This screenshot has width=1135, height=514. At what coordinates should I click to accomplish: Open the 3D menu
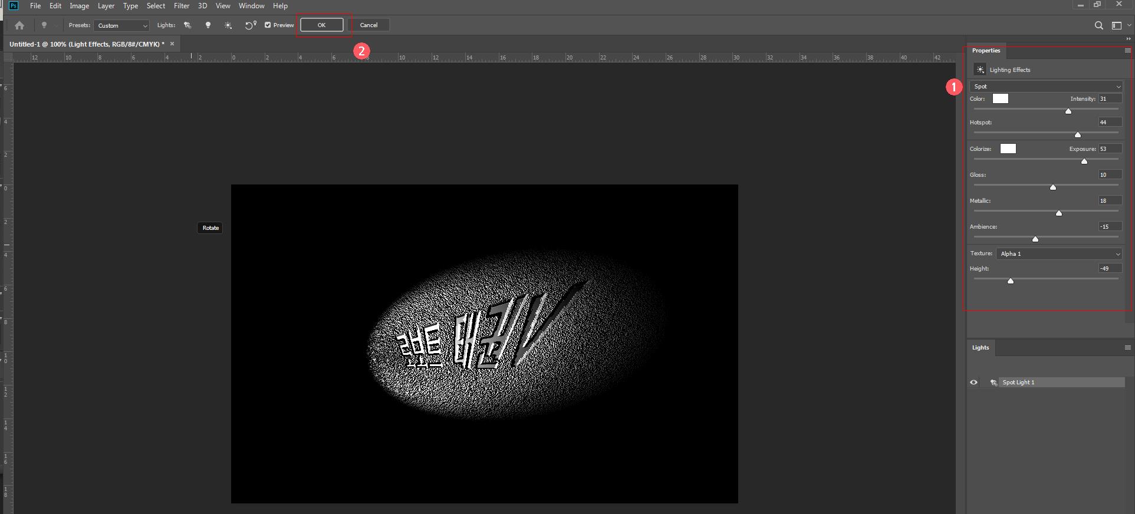pos(202,6)
